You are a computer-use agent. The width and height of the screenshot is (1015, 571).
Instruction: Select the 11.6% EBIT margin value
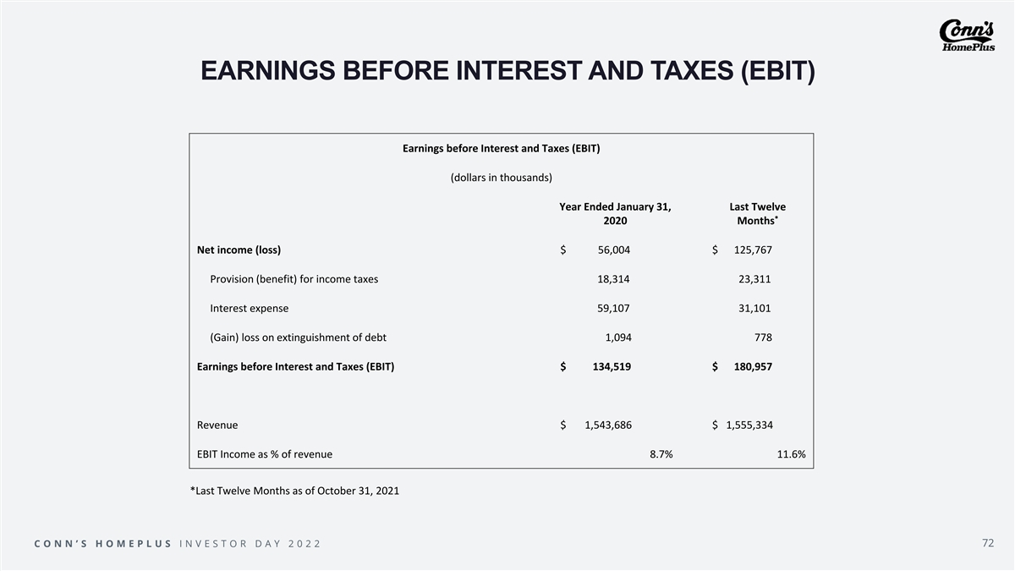tap(791, 454)
